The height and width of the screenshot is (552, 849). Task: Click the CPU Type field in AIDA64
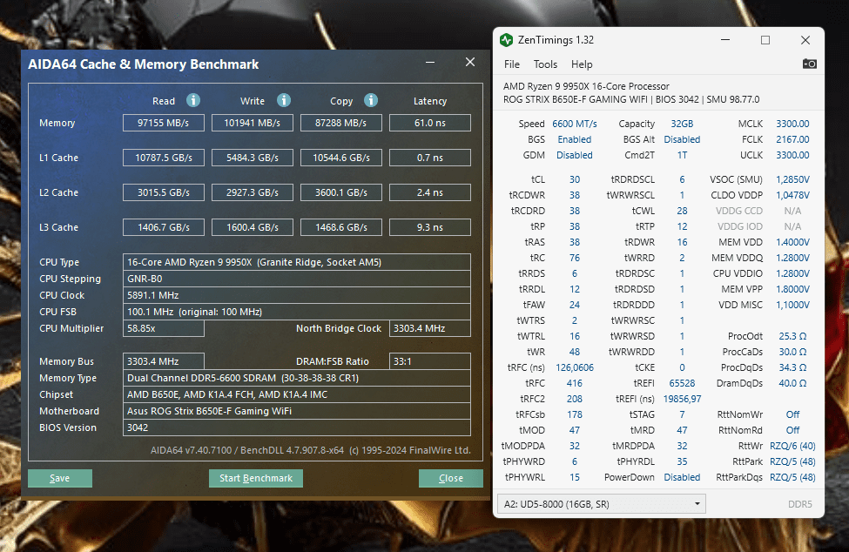coord(297,262)
